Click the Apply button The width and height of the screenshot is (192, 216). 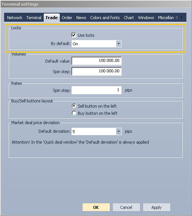click(157, 207)
